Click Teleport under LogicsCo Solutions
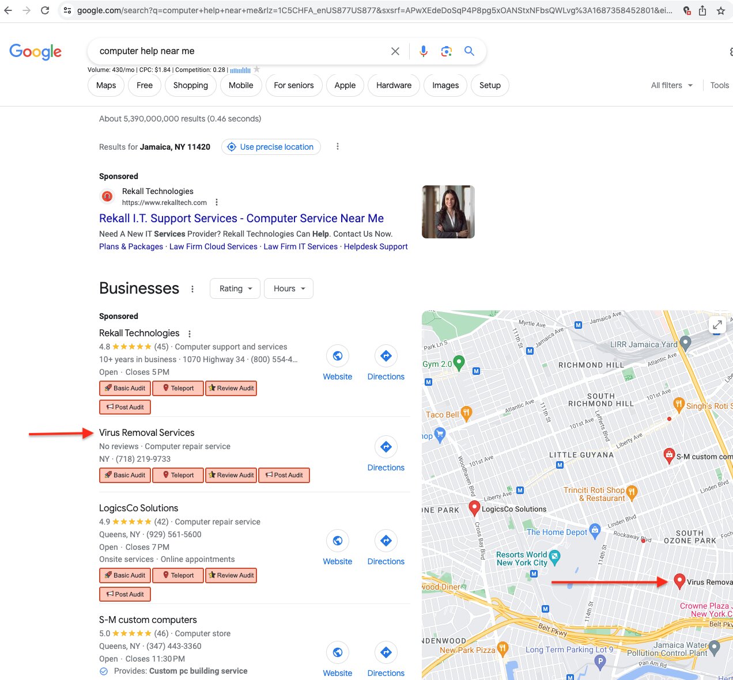 [x=178, y=575]
